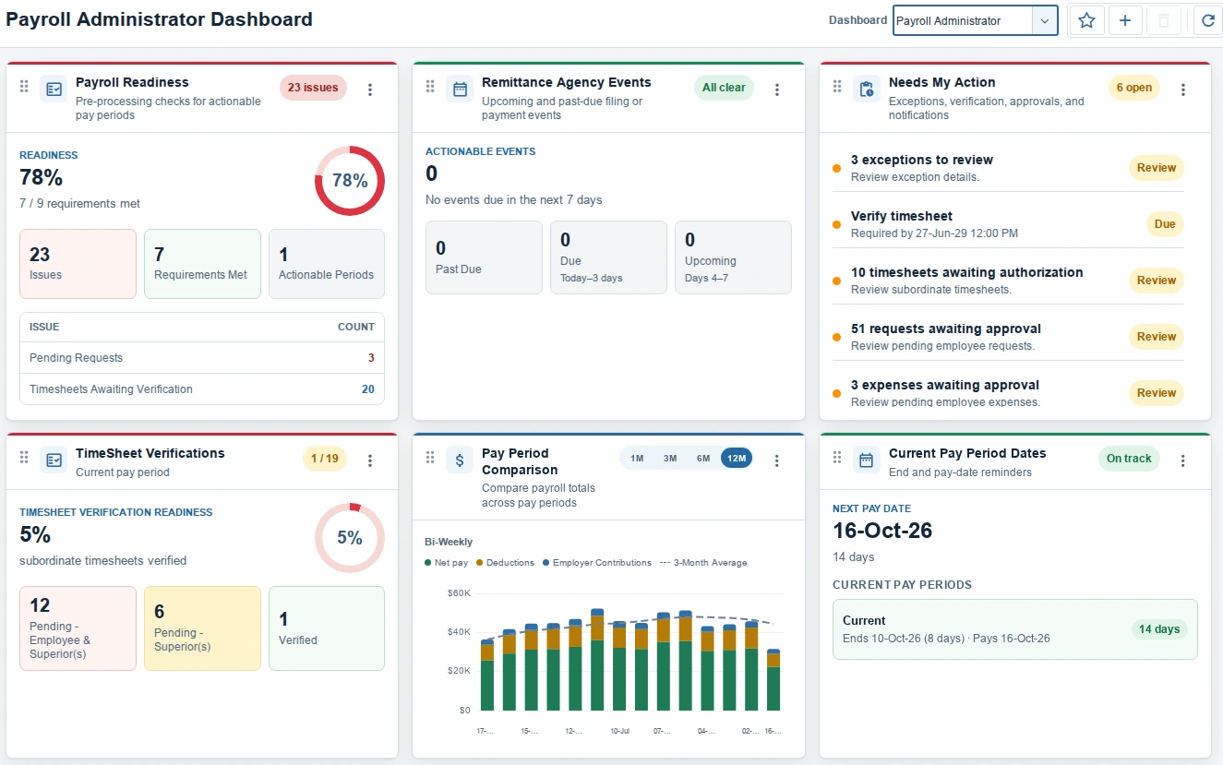Toggle Net pay series in chart legend

446,563
